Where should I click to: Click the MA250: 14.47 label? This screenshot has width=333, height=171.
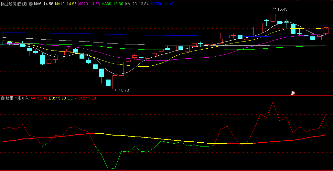coord(162,4)
